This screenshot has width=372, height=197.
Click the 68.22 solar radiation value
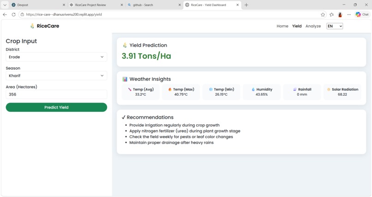click(342, 94)
